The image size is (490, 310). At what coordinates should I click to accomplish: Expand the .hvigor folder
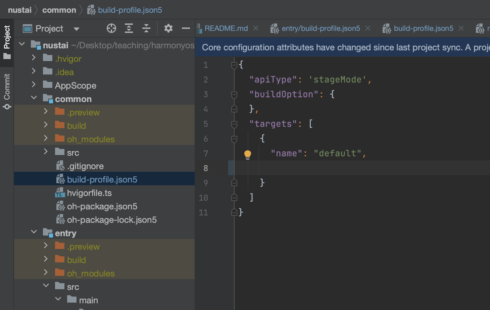(34, 57)
